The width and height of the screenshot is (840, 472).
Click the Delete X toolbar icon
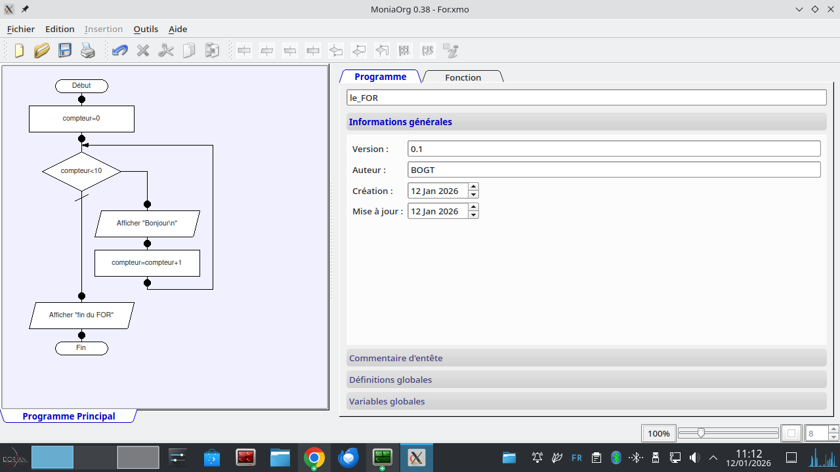[x=143, y=50]
